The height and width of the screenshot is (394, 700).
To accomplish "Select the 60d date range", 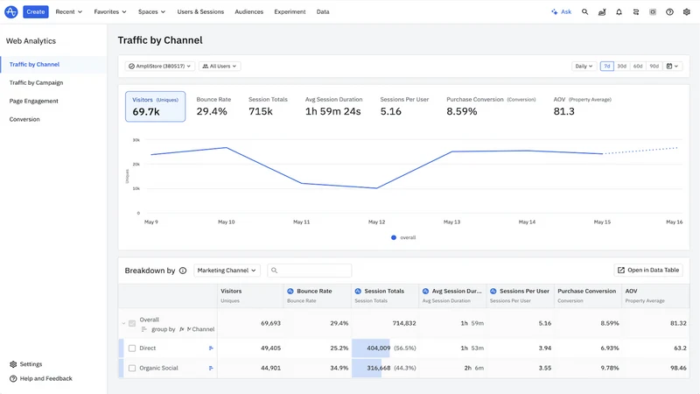I will (x=638, y=67).
